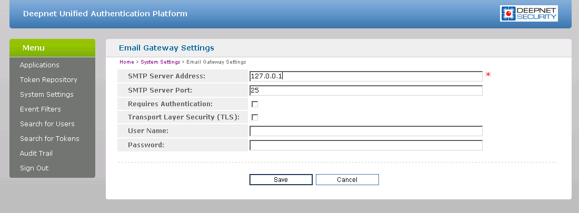The image size is (579, 213).
Task: Sign Out of the platform
Action: (x=34, y=168)
